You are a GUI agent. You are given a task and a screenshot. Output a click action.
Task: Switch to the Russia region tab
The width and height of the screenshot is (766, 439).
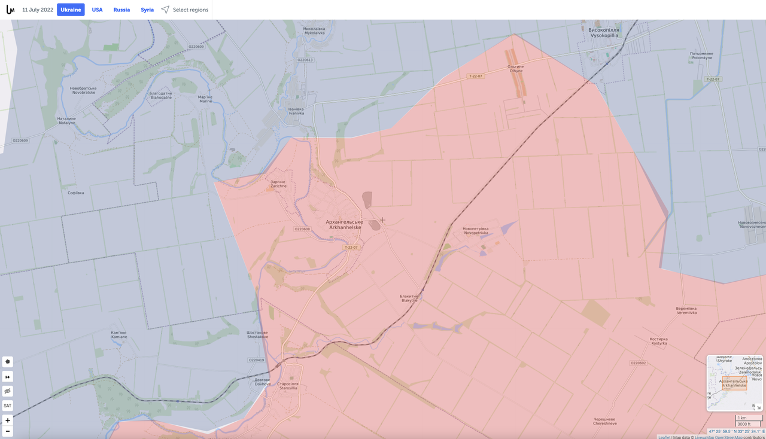coord(121,10)
